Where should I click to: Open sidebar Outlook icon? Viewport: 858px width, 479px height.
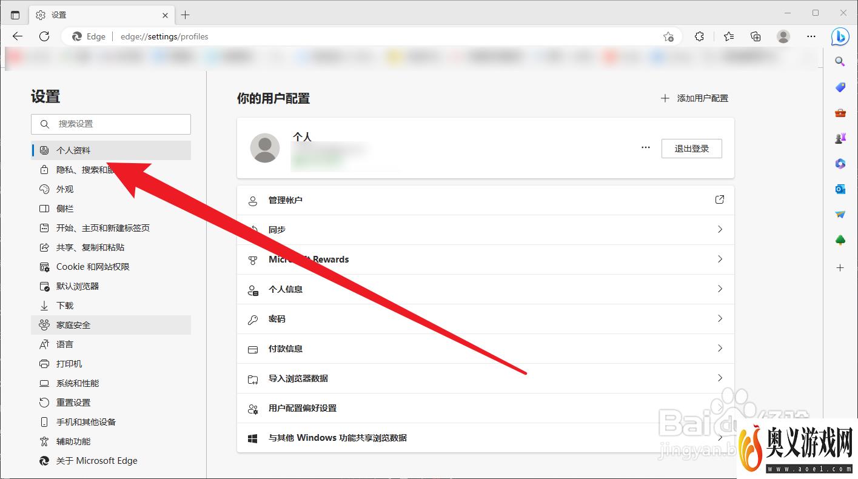click(840, 189)
